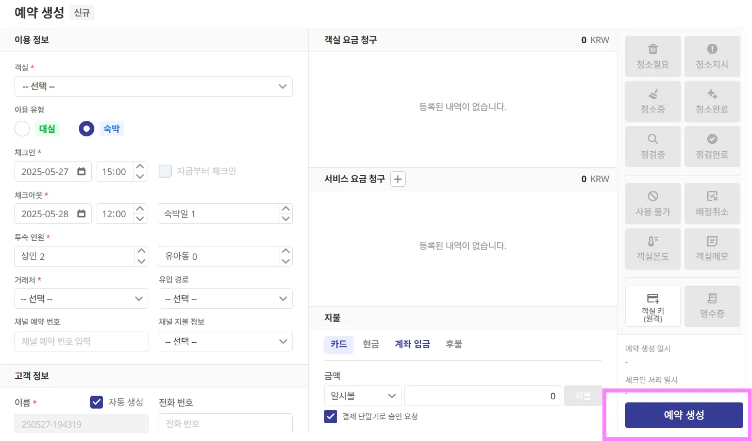This screenshot has height=441, width=752.
Task: Switch to the 현금 payment tab
Action: (x=371, y=344)
